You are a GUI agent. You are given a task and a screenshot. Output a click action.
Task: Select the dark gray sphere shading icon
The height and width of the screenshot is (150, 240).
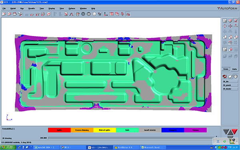pyautogui.click(x=83, y=14)
